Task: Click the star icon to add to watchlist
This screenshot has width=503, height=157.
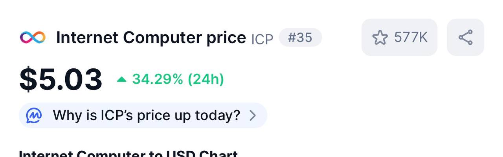Action: [380, 38]
